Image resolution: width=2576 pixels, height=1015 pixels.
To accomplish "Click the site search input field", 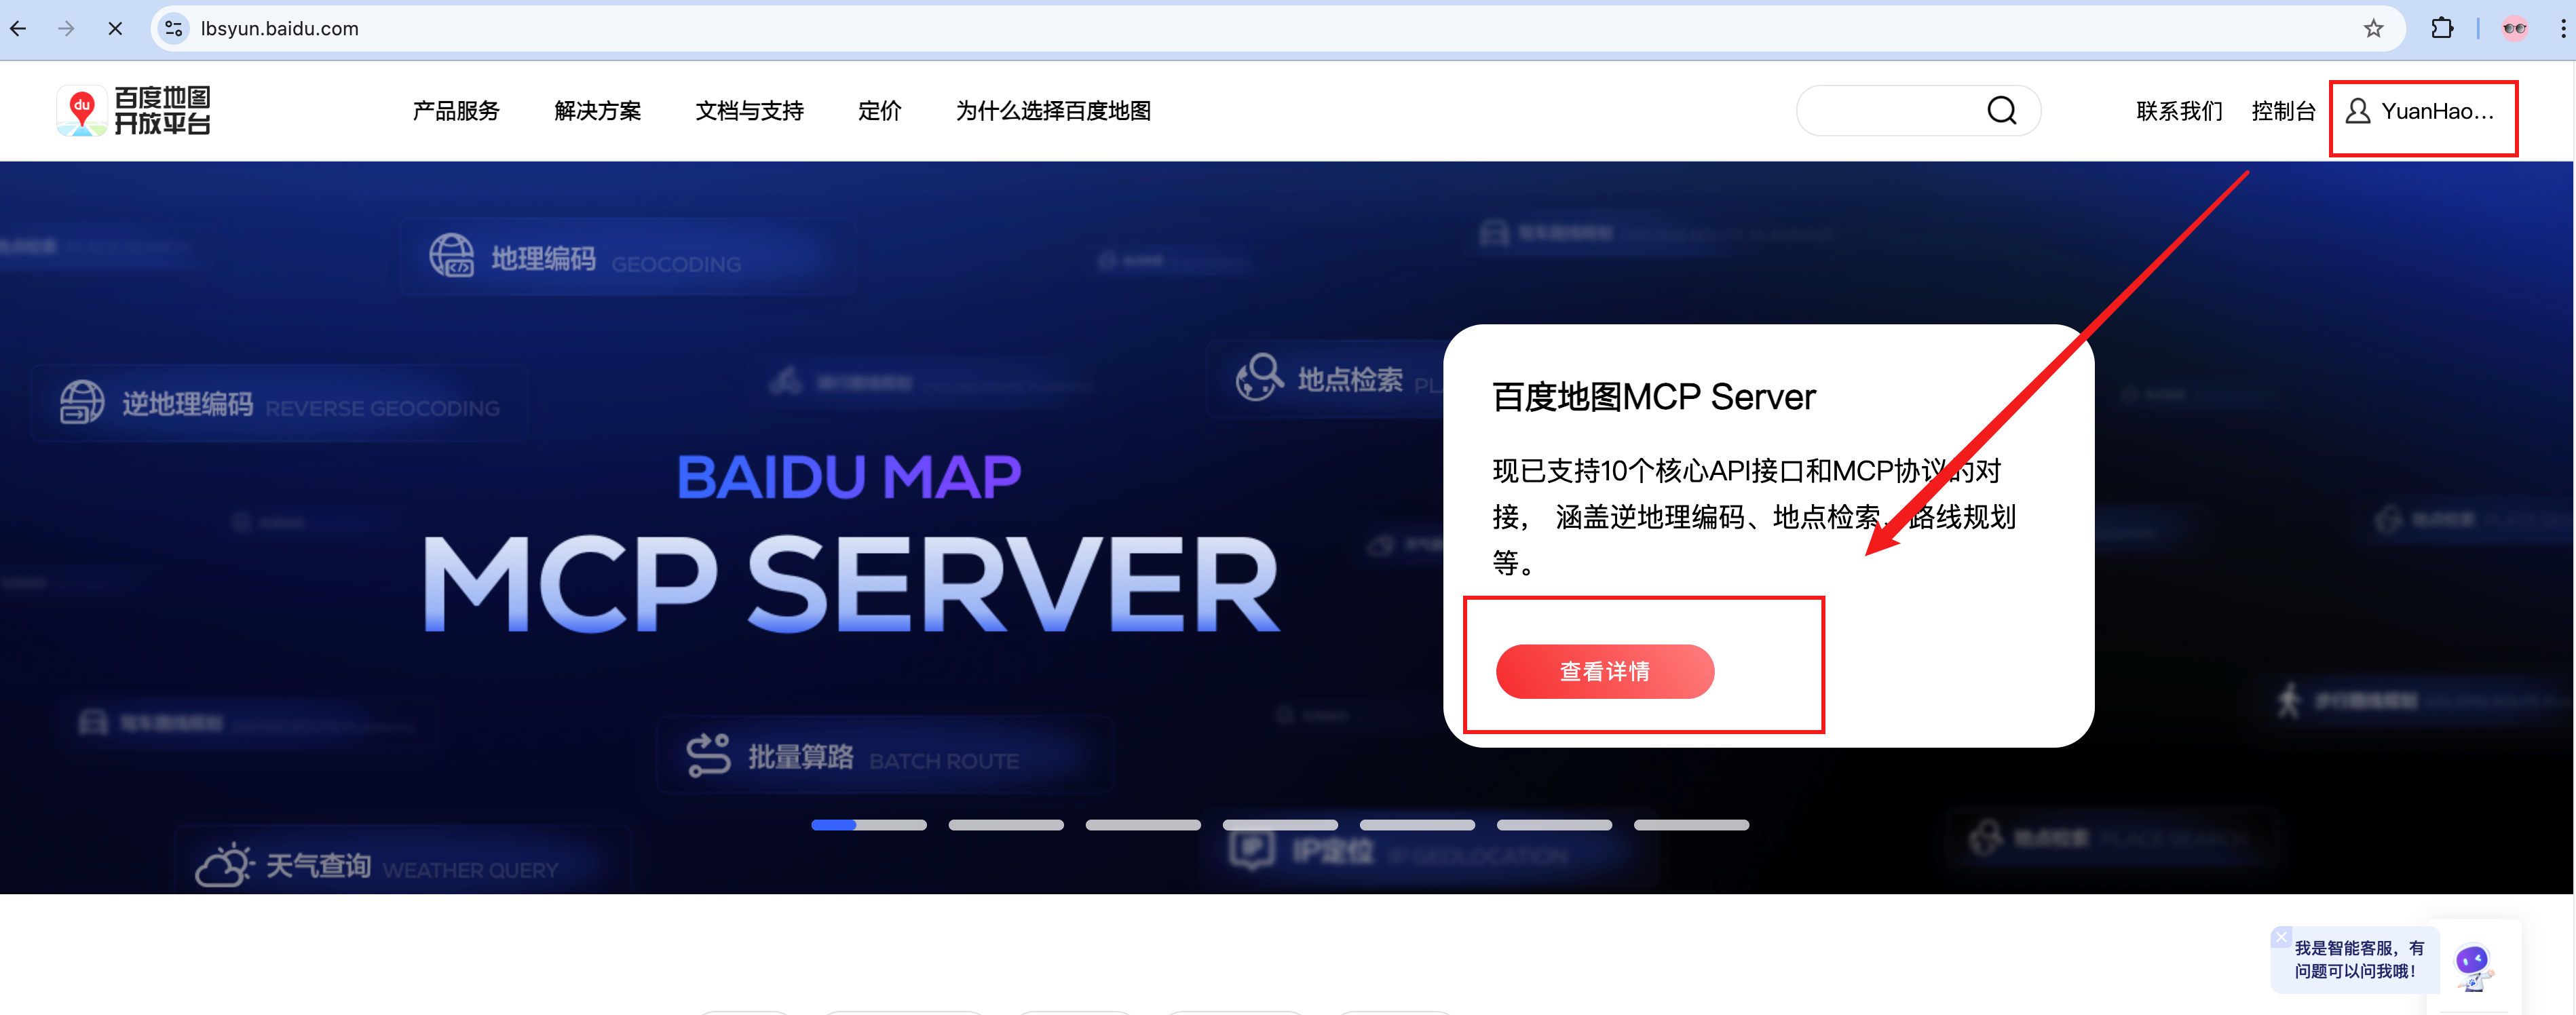I will 1890,110.
